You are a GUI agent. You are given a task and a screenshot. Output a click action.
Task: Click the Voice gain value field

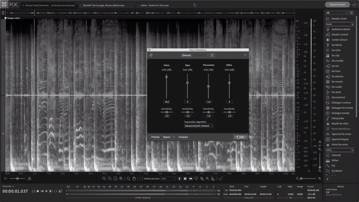[167, 102]
